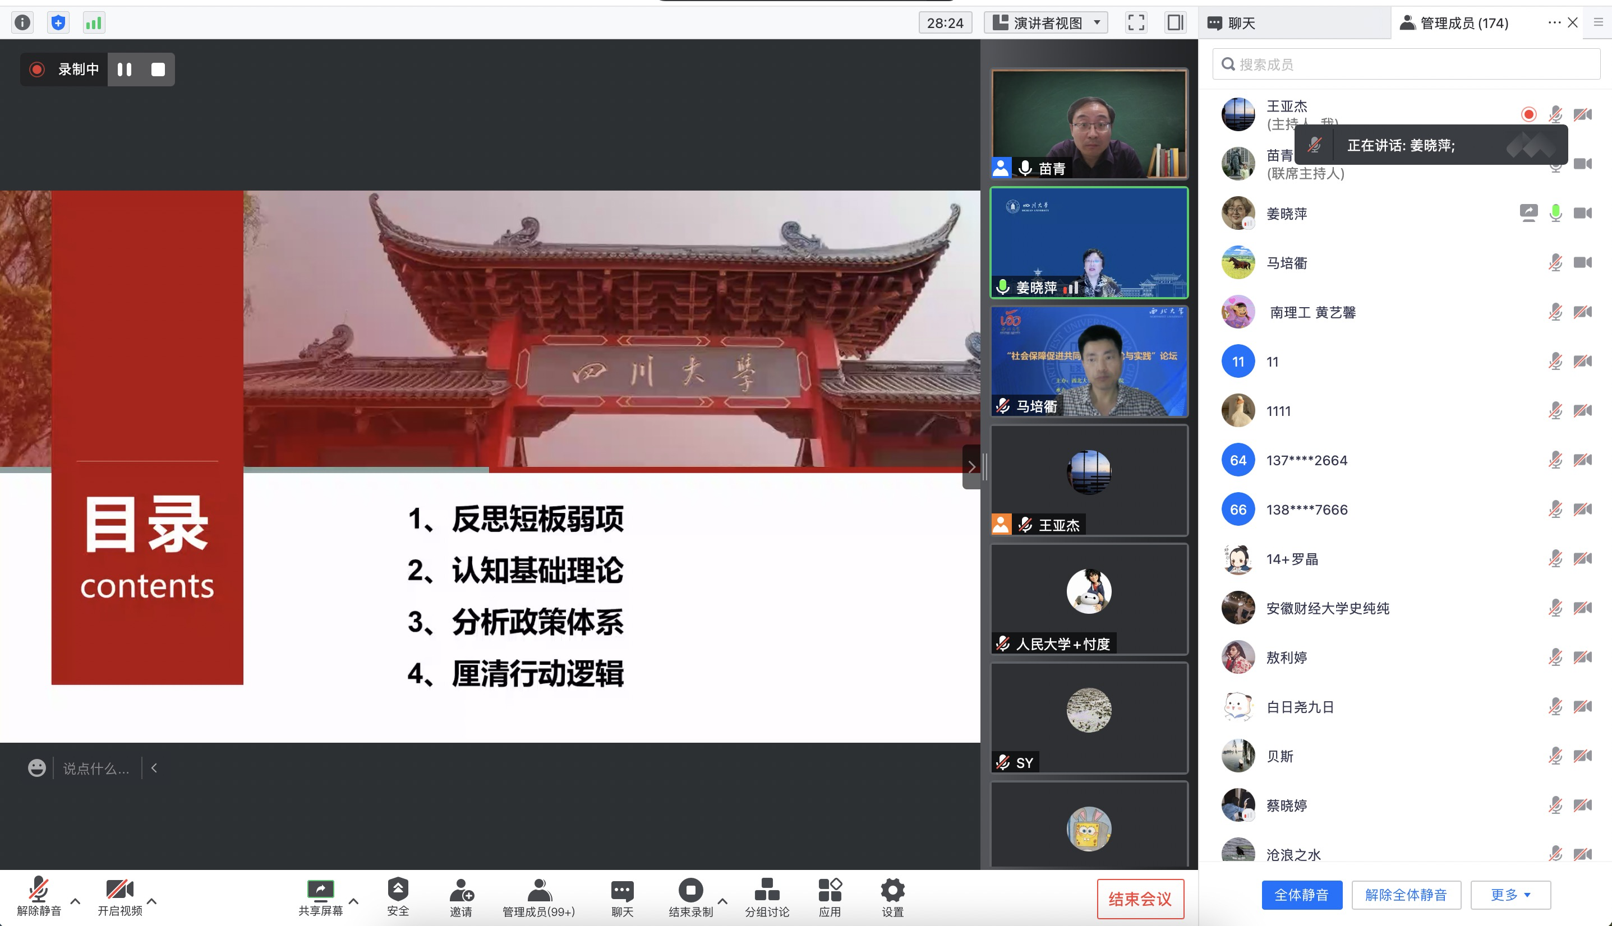Open the meeting info icon

pyautogui.click(x=22, y=23)
